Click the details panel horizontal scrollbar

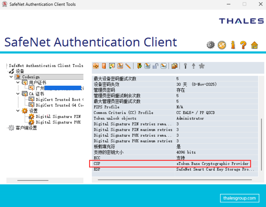pos(175,180)
